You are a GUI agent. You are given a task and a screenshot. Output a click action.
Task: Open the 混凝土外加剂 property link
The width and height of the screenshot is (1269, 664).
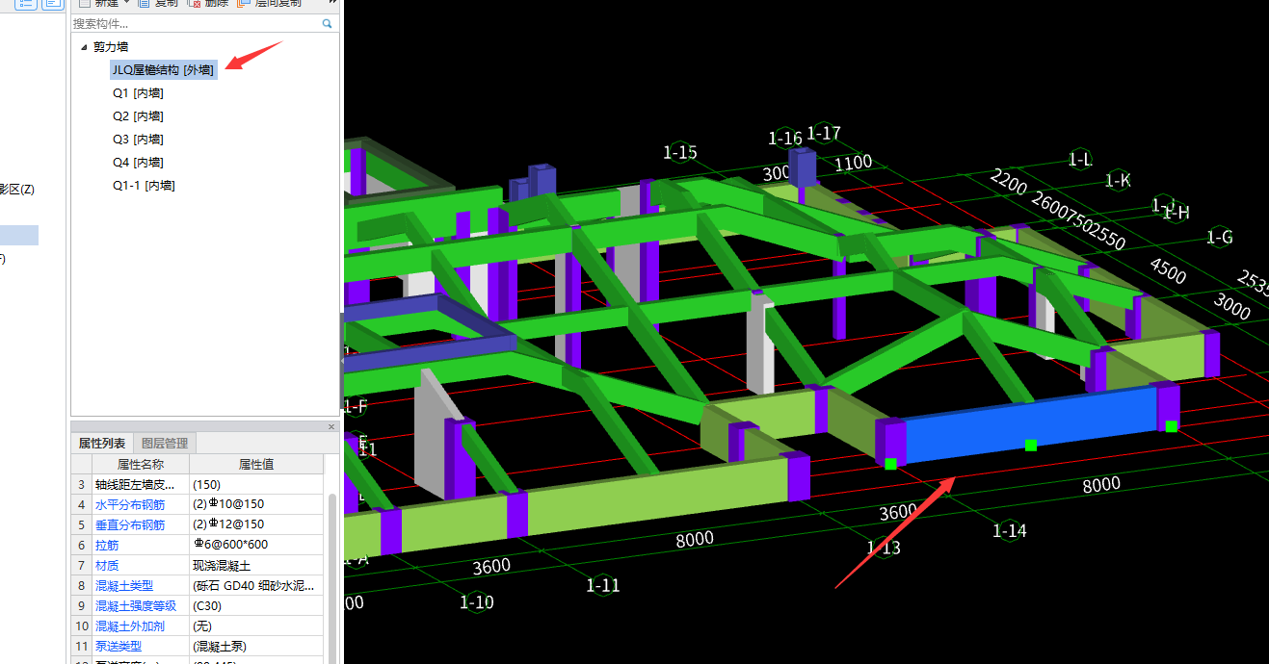coord(130,626)
